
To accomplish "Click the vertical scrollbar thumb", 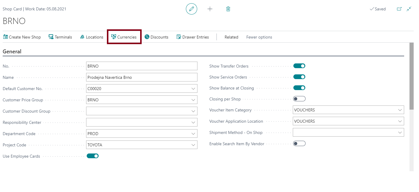I will tap(411, 76).
